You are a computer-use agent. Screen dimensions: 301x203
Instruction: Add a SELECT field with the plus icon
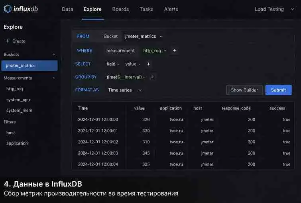click(x=148, y=64)
